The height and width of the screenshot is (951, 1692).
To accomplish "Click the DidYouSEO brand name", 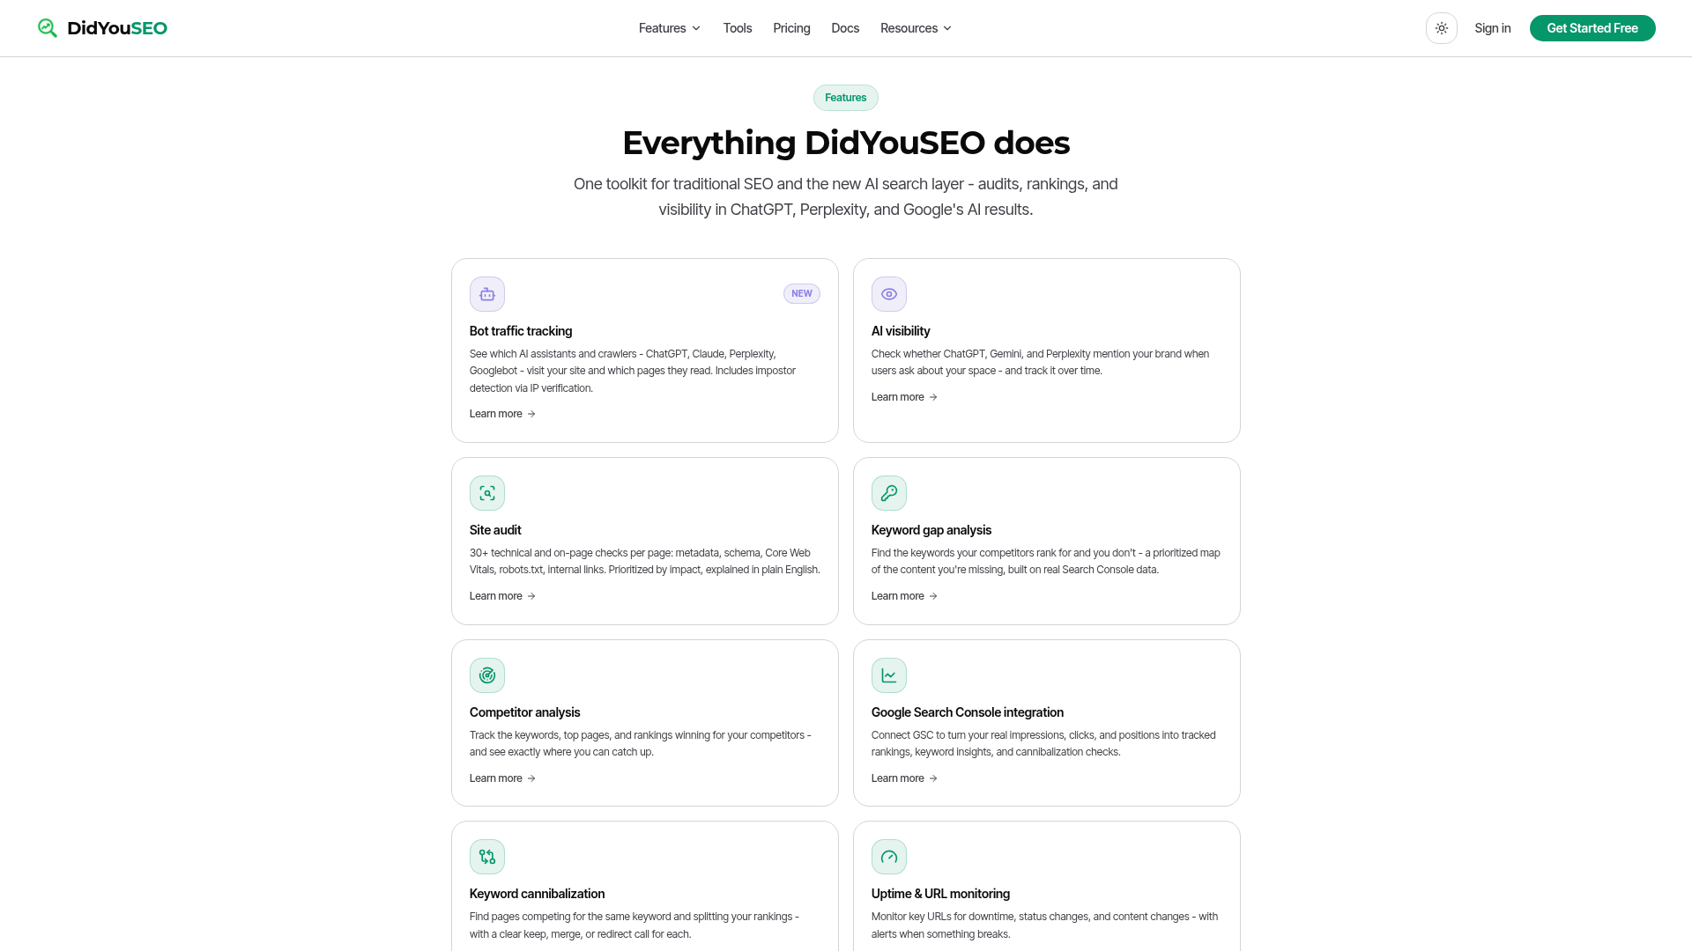I will coord(117,28).
